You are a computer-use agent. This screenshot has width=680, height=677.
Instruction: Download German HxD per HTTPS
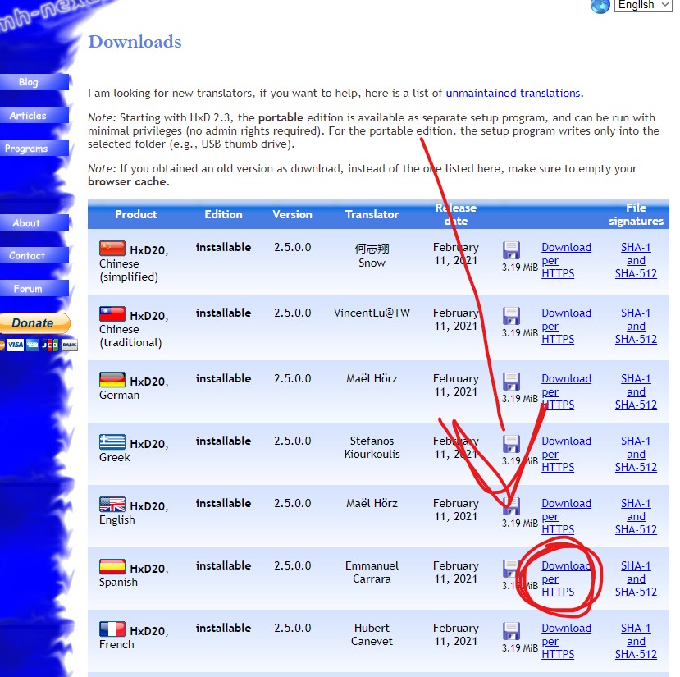point(566,391)
